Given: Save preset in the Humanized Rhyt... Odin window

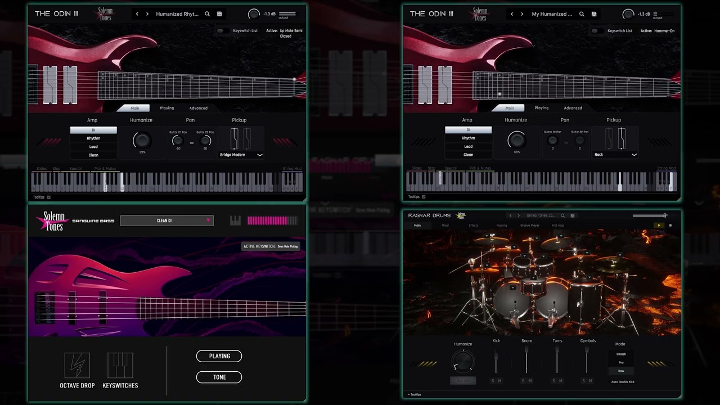Looking at the screenshot, I should click(x=219, y=14).
